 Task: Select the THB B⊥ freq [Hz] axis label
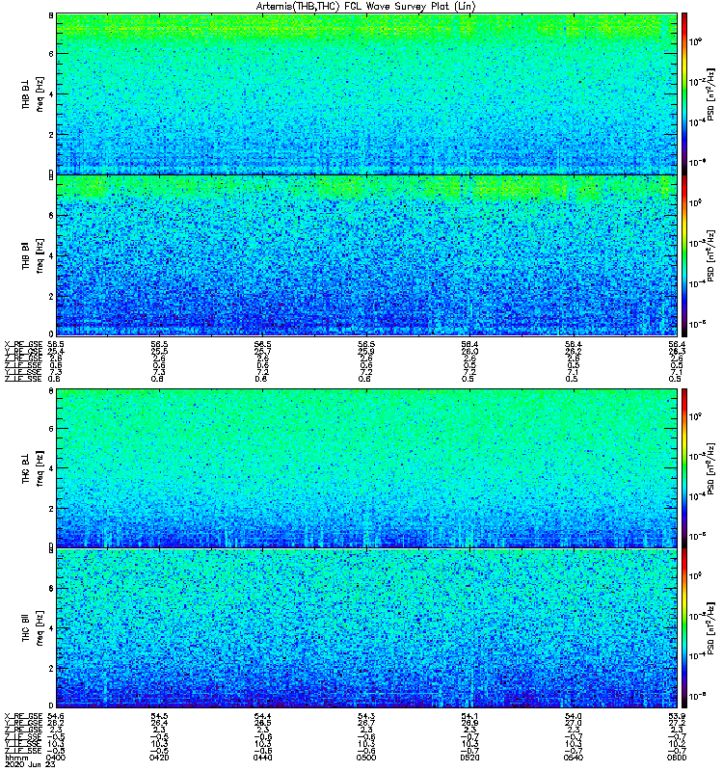point(33,93)
